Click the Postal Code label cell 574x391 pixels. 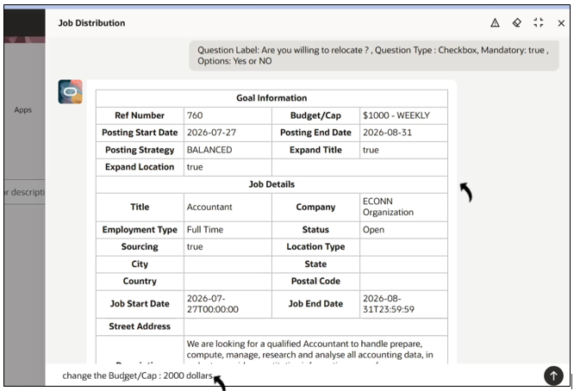315,282
